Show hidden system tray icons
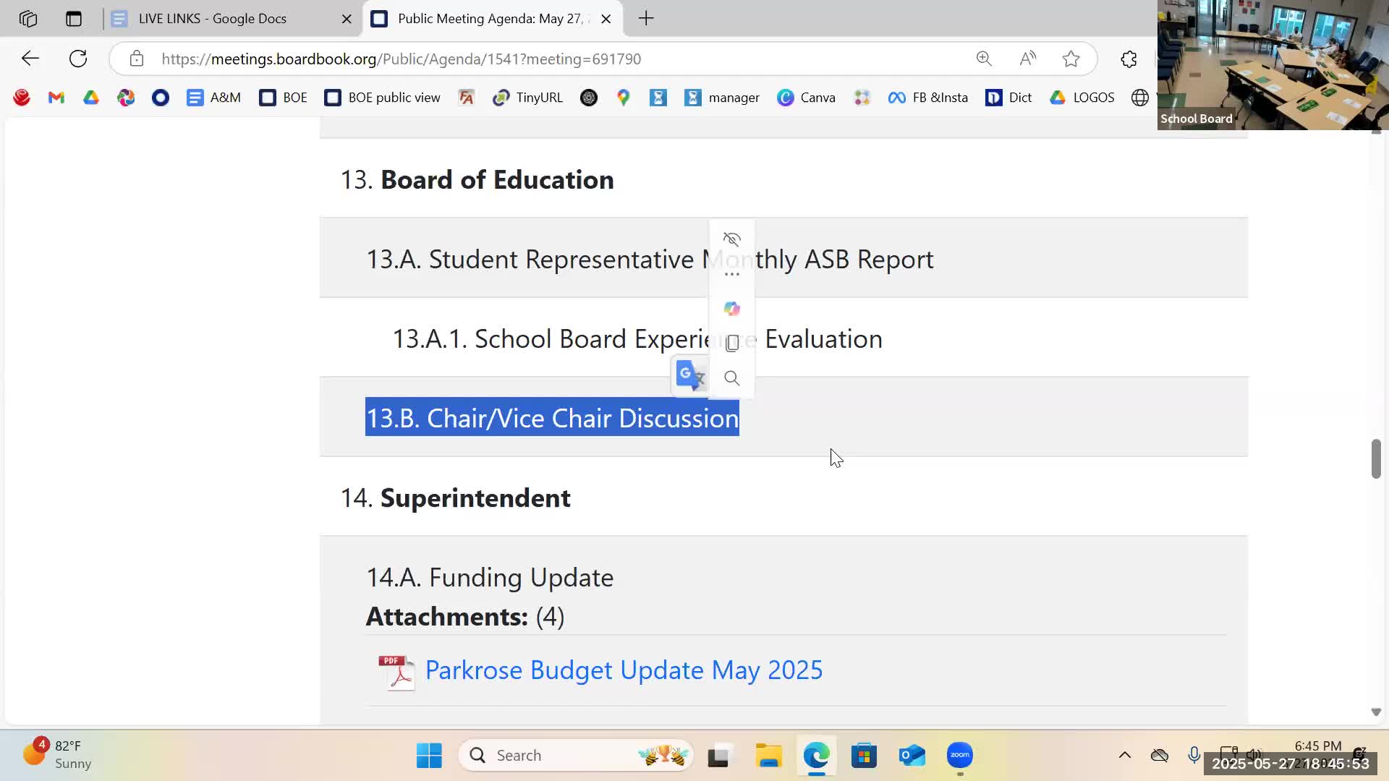Screen dimensions: 1389x781 1124,755
